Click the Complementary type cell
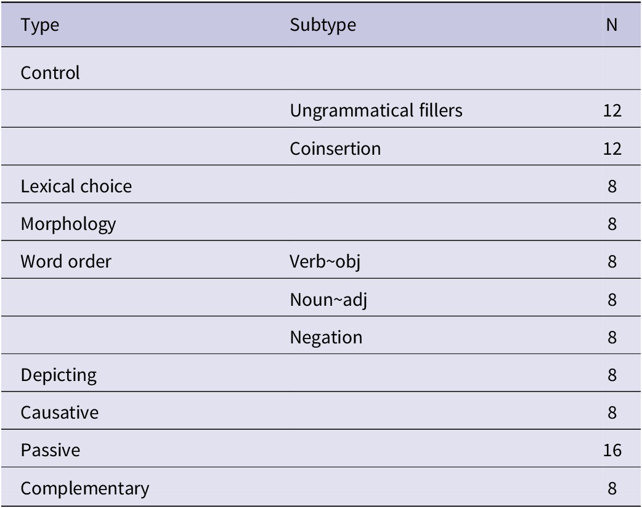 85,489
